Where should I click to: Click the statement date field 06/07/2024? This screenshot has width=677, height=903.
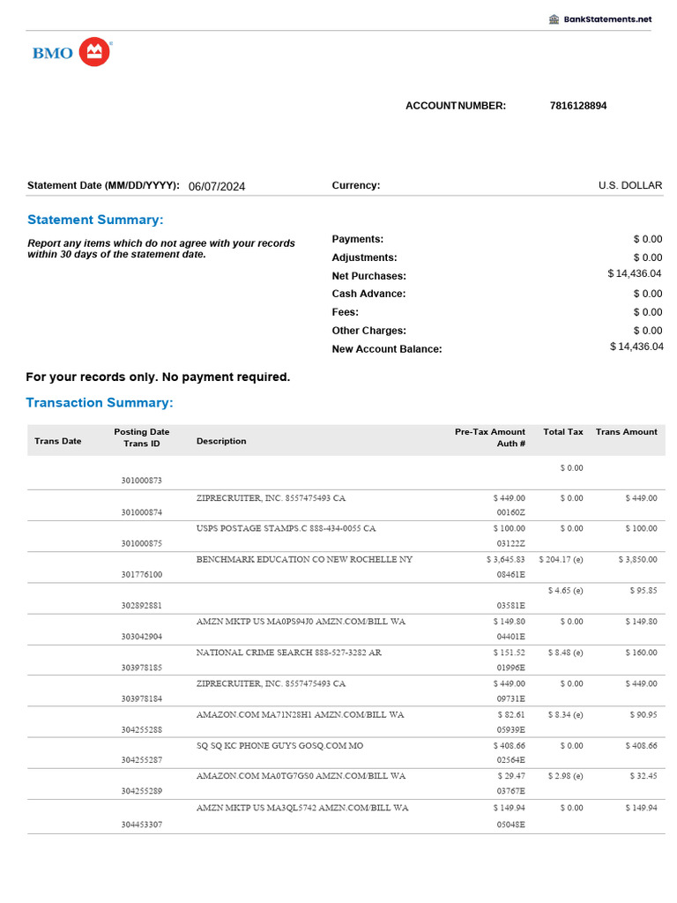217,186
